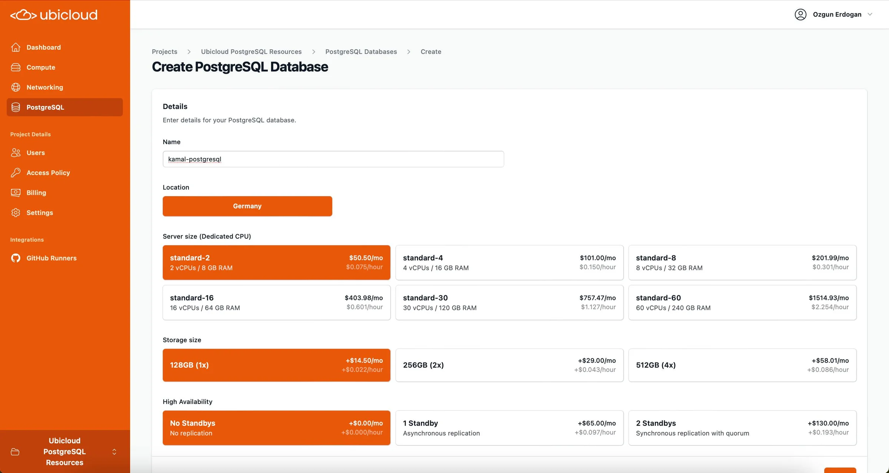889x473 pixels.
Task: Select standard-4 server size
Action: click(509, 262)
